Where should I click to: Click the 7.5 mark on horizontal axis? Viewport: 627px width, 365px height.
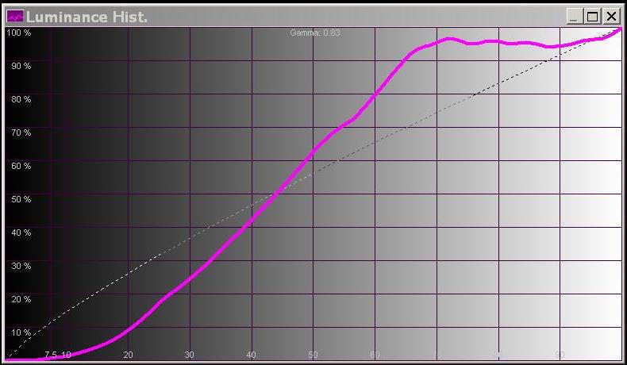pyautogui.click(x=51, y=355)
